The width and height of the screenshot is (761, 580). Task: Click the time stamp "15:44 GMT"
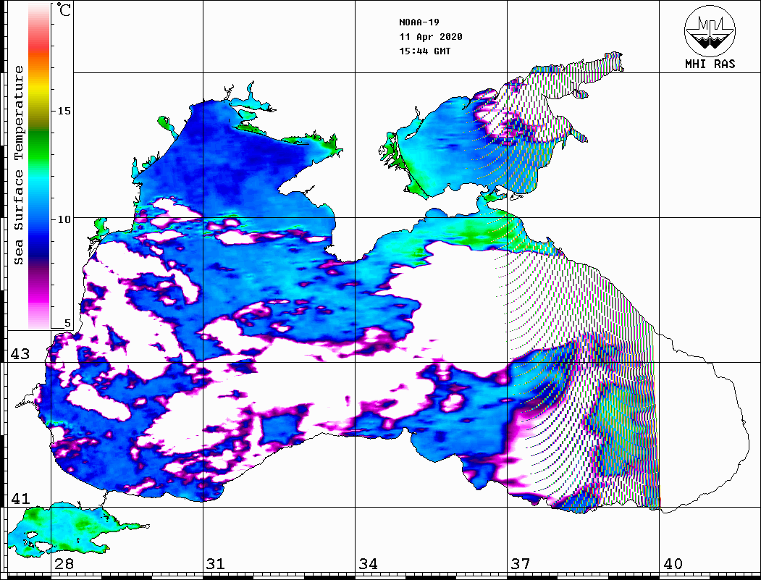[x=424, y=51]
